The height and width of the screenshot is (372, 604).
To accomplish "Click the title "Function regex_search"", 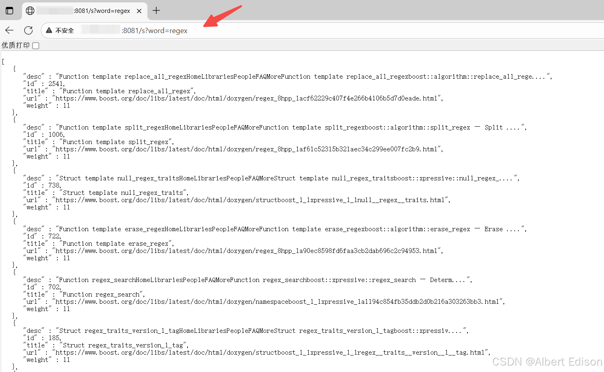I will tap(101, 295).
